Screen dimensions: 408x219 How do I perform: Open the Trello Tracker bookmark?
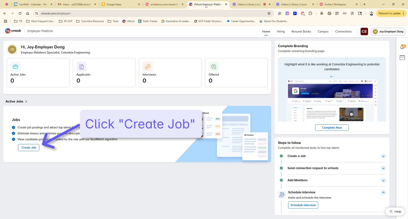coord(148,21)
